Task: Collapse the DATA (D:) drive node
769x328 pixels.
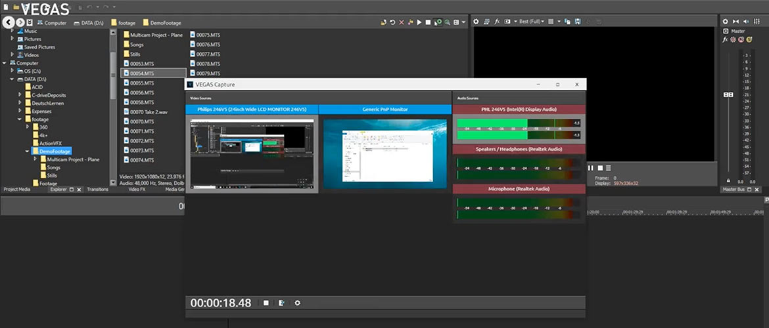Action: point(12,79)
